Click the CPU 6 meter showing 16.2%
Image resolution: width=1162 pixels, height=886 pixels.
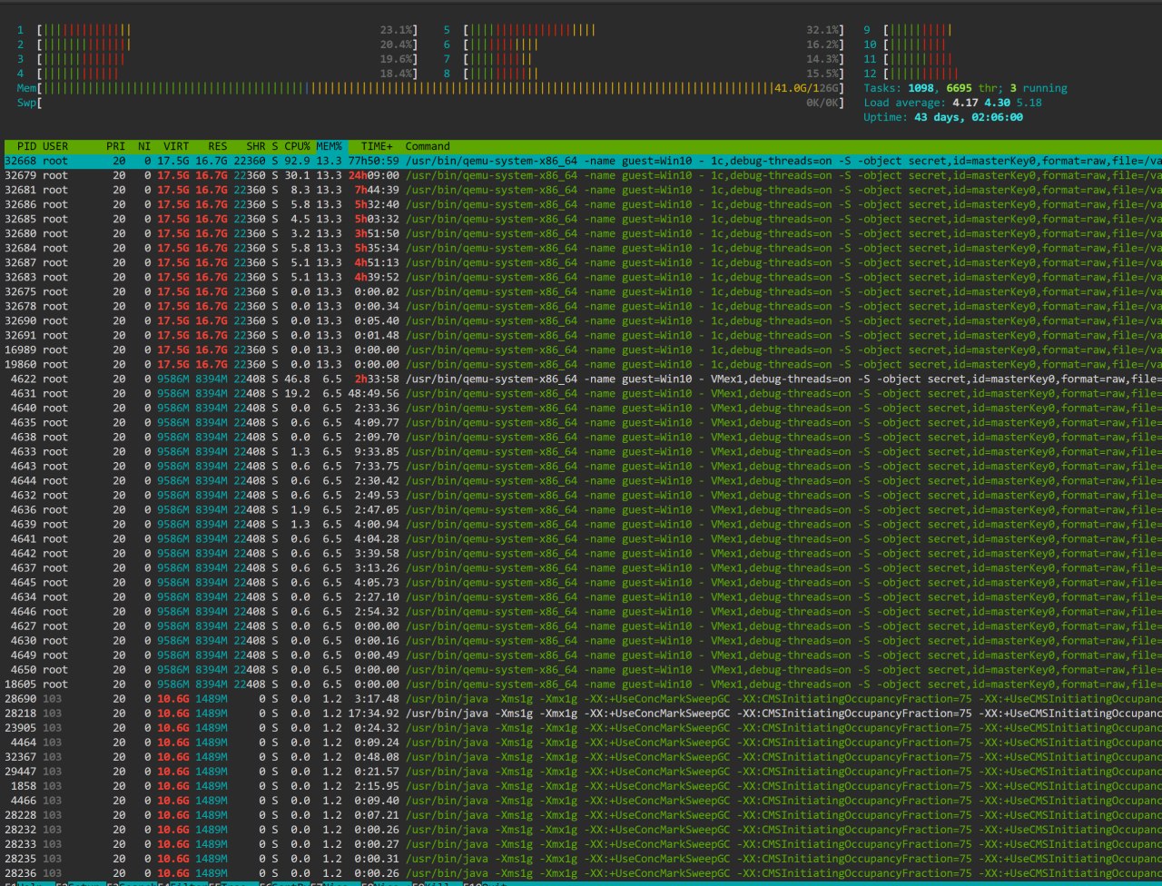(644, 44)
